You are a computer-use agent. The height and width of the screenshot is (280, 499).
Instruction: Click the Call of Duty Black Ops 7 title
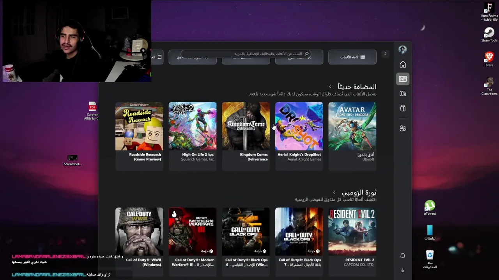pos(299,262)
